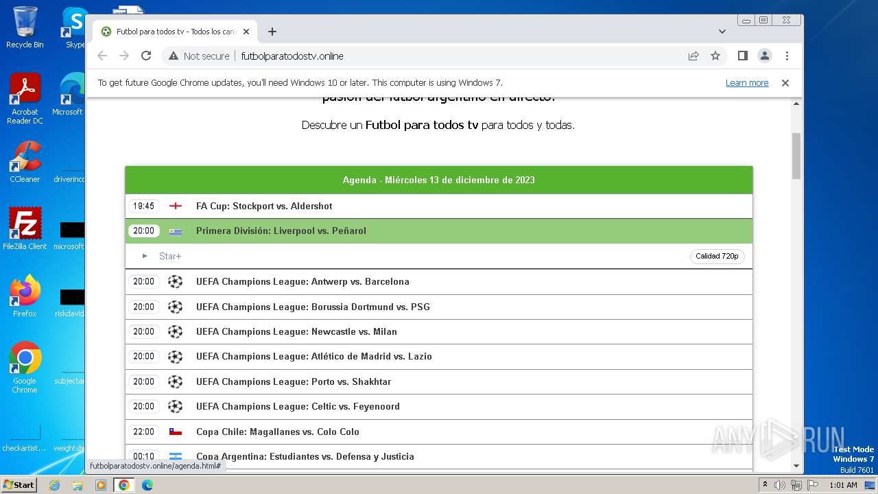Click soccer ball icon beside Antwerp match

coord(176,281)
